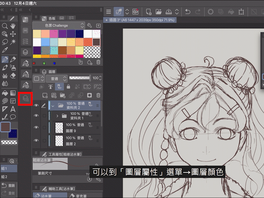The height and width of the screenshot is (198, 264).
Task: Select sub tool group 組2
Action: tap(9, 177)
